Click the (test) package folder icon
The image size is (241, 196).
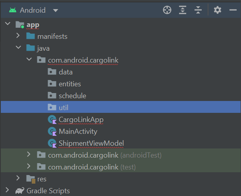pyautogui.click(x=41, y=166)
